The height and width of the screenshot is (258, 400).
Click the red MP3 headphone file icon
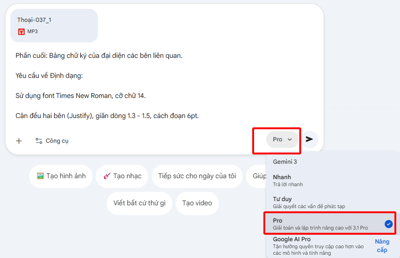pyautogui.click(x=21, y=32)
